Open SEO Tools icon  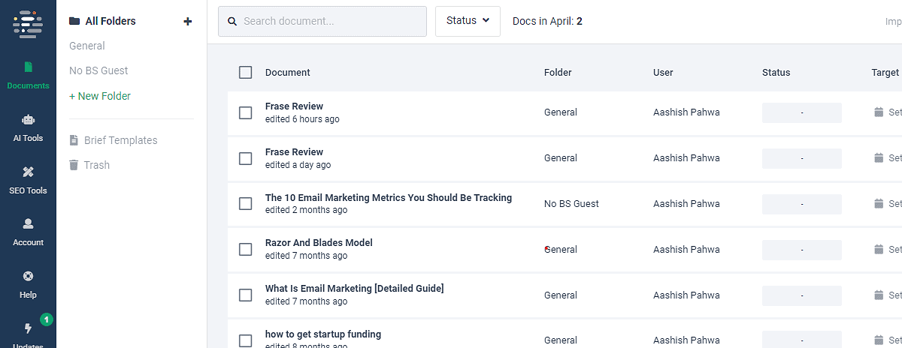point(28,172)
